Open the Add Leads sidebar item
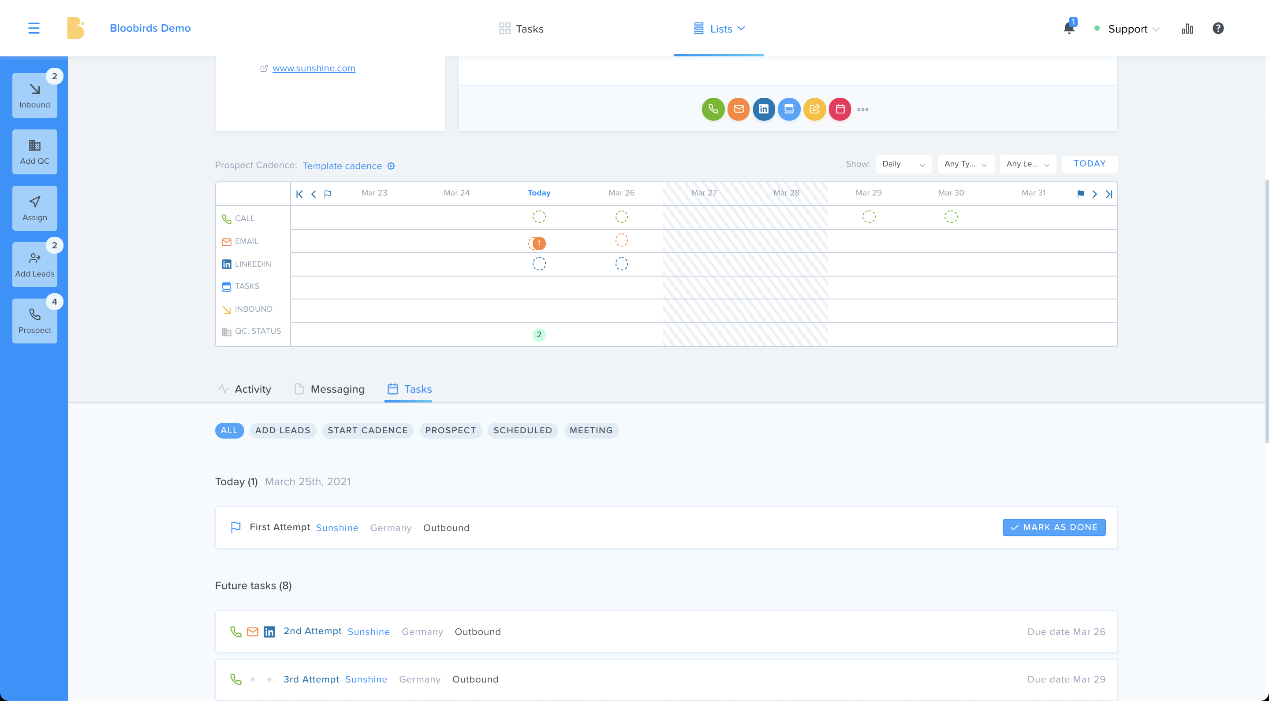Image resolution: width=1269 pixels, height=701 pixels. coord(34,265)
